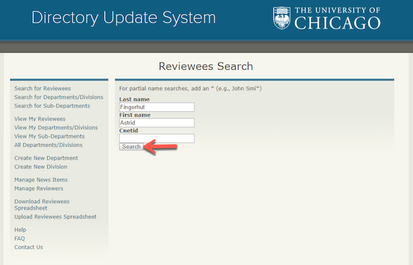Open Search for Departments/Divisions link
This screenshot has width=413, height=265.
pyautogui.click(x=58, y=97)
